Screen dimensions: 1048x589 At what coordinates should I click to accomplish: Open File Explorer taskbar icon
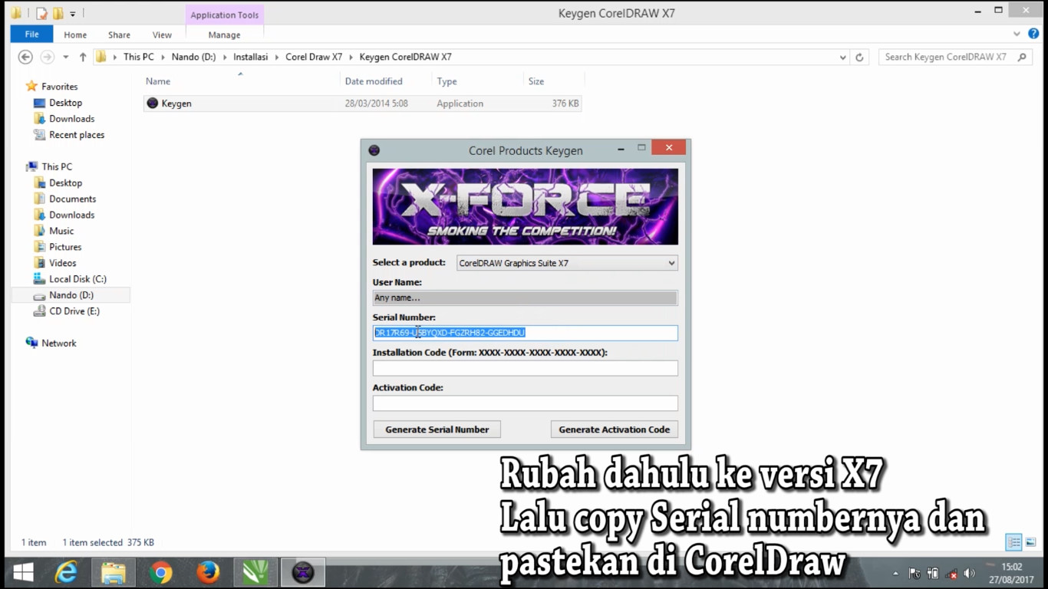(x=114, y=573)
